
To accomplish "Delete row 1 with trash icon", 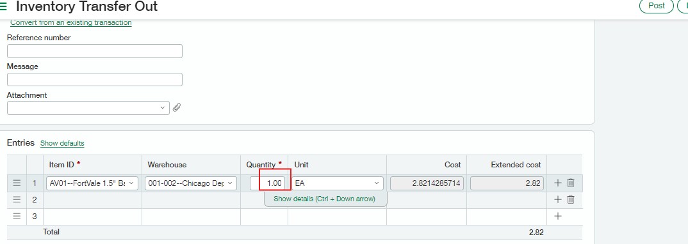I will (x=571, y=183).
